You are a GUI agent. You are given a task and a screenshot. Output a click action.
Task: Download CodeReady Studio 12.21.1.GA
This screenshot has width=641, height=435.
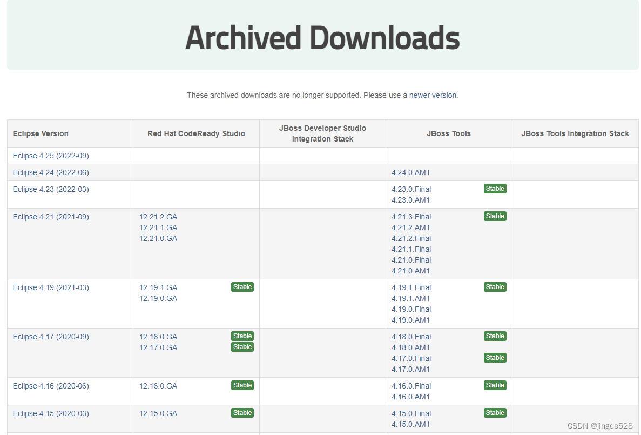[x=158, y=227]
